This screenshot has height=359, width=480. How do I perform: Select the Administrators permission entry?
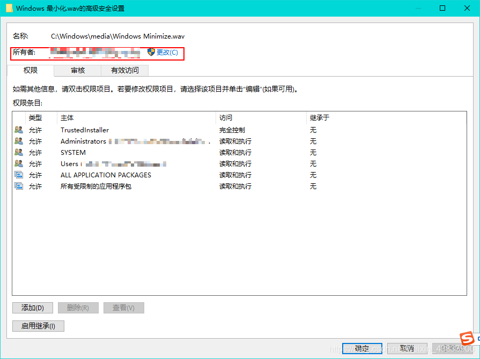(239, 141)
